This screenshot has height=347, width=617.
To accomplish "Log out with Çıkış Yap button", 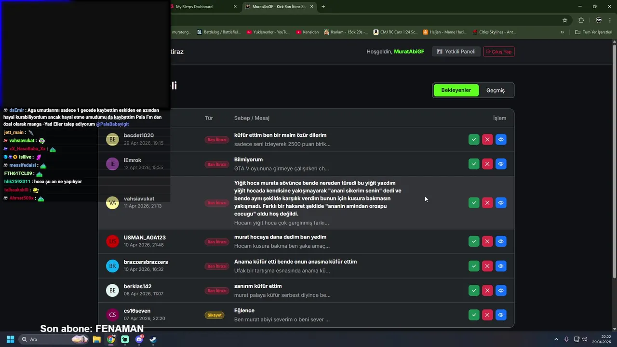I will click(x=499, y=52).
